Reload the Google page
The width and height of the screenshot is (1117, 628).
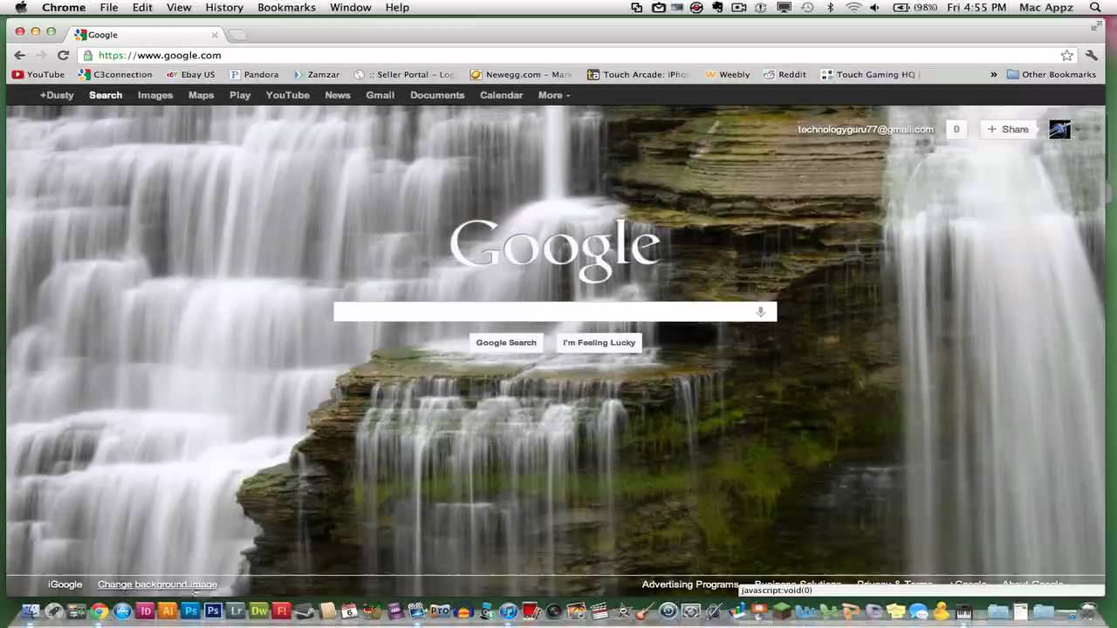click(63, 55)
